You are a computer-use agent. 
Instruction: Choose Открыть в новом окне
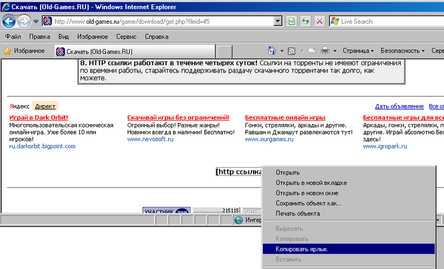(x=349, y=193)
